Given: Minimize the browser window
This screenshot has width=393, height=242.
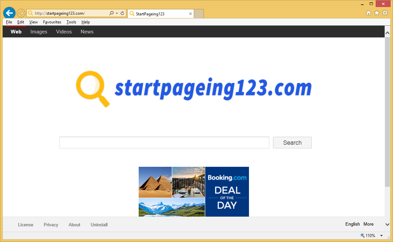Looking at the screenshot, I should pyautogui.click(x=362, y=4).
